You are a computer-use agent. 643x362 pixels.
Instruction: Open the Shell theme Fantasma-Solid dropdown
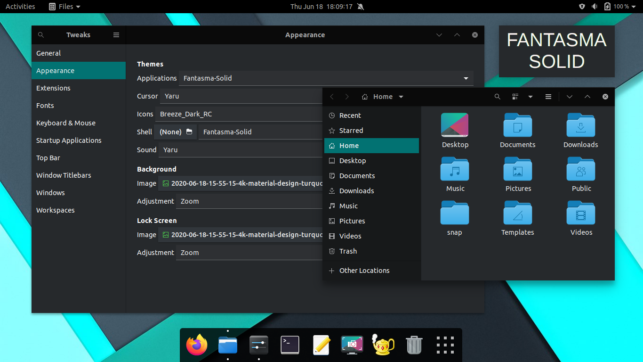260,132
